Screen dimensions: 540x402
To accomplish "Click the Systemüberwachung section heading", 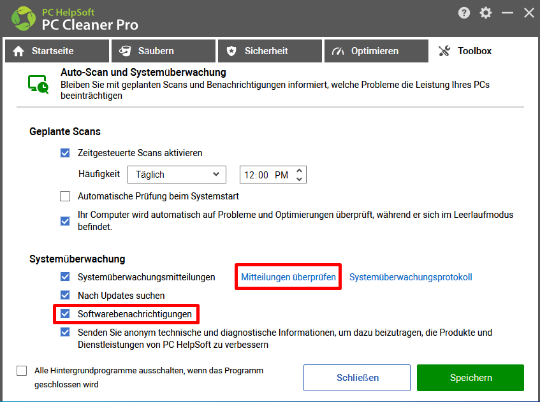I will pos(77,259).
